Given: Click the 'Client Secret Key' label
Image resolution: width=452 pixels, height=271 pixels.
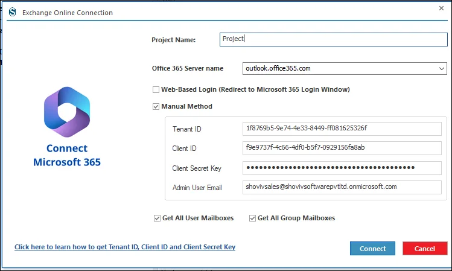Looking at the screenshot, I should pyautogui.click(x=197, y=168).
